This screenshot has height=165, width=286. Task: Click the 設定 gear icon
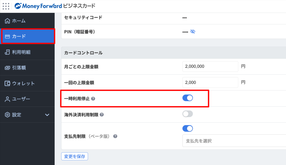point(8,115)
